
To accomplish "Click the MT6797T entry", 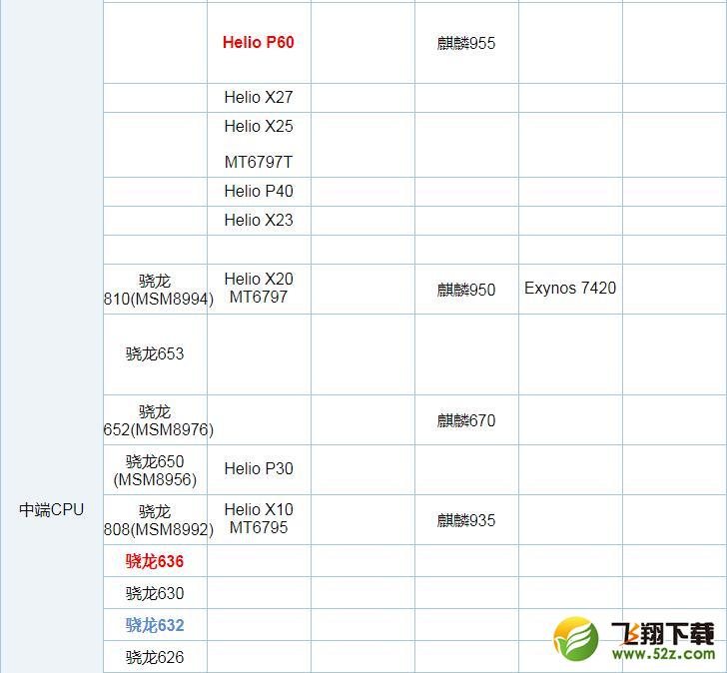I will tap(259, 162).
